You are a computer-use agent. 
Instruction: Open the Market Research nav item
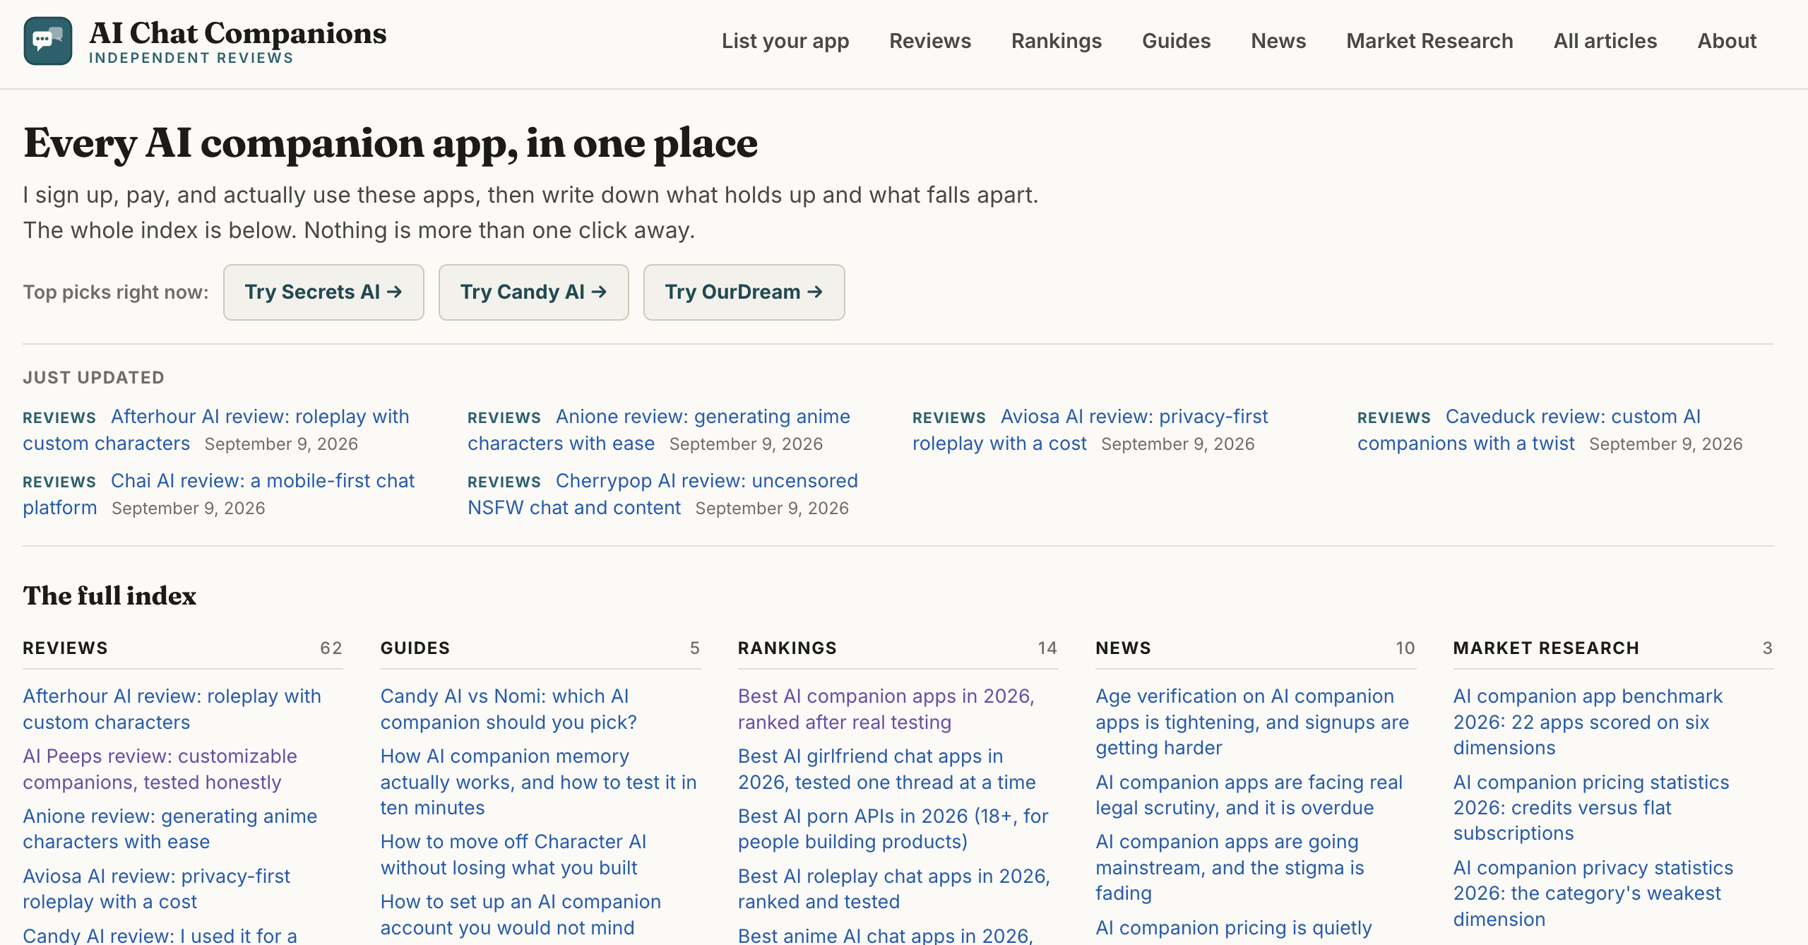pyautogui.click(x=1429, y=41)
